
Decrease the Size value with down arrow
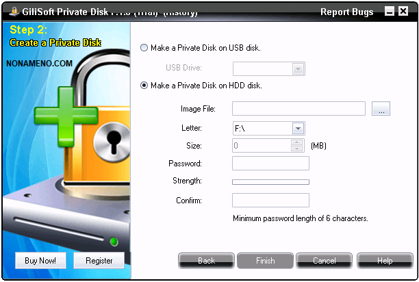(x=297, y=149)
